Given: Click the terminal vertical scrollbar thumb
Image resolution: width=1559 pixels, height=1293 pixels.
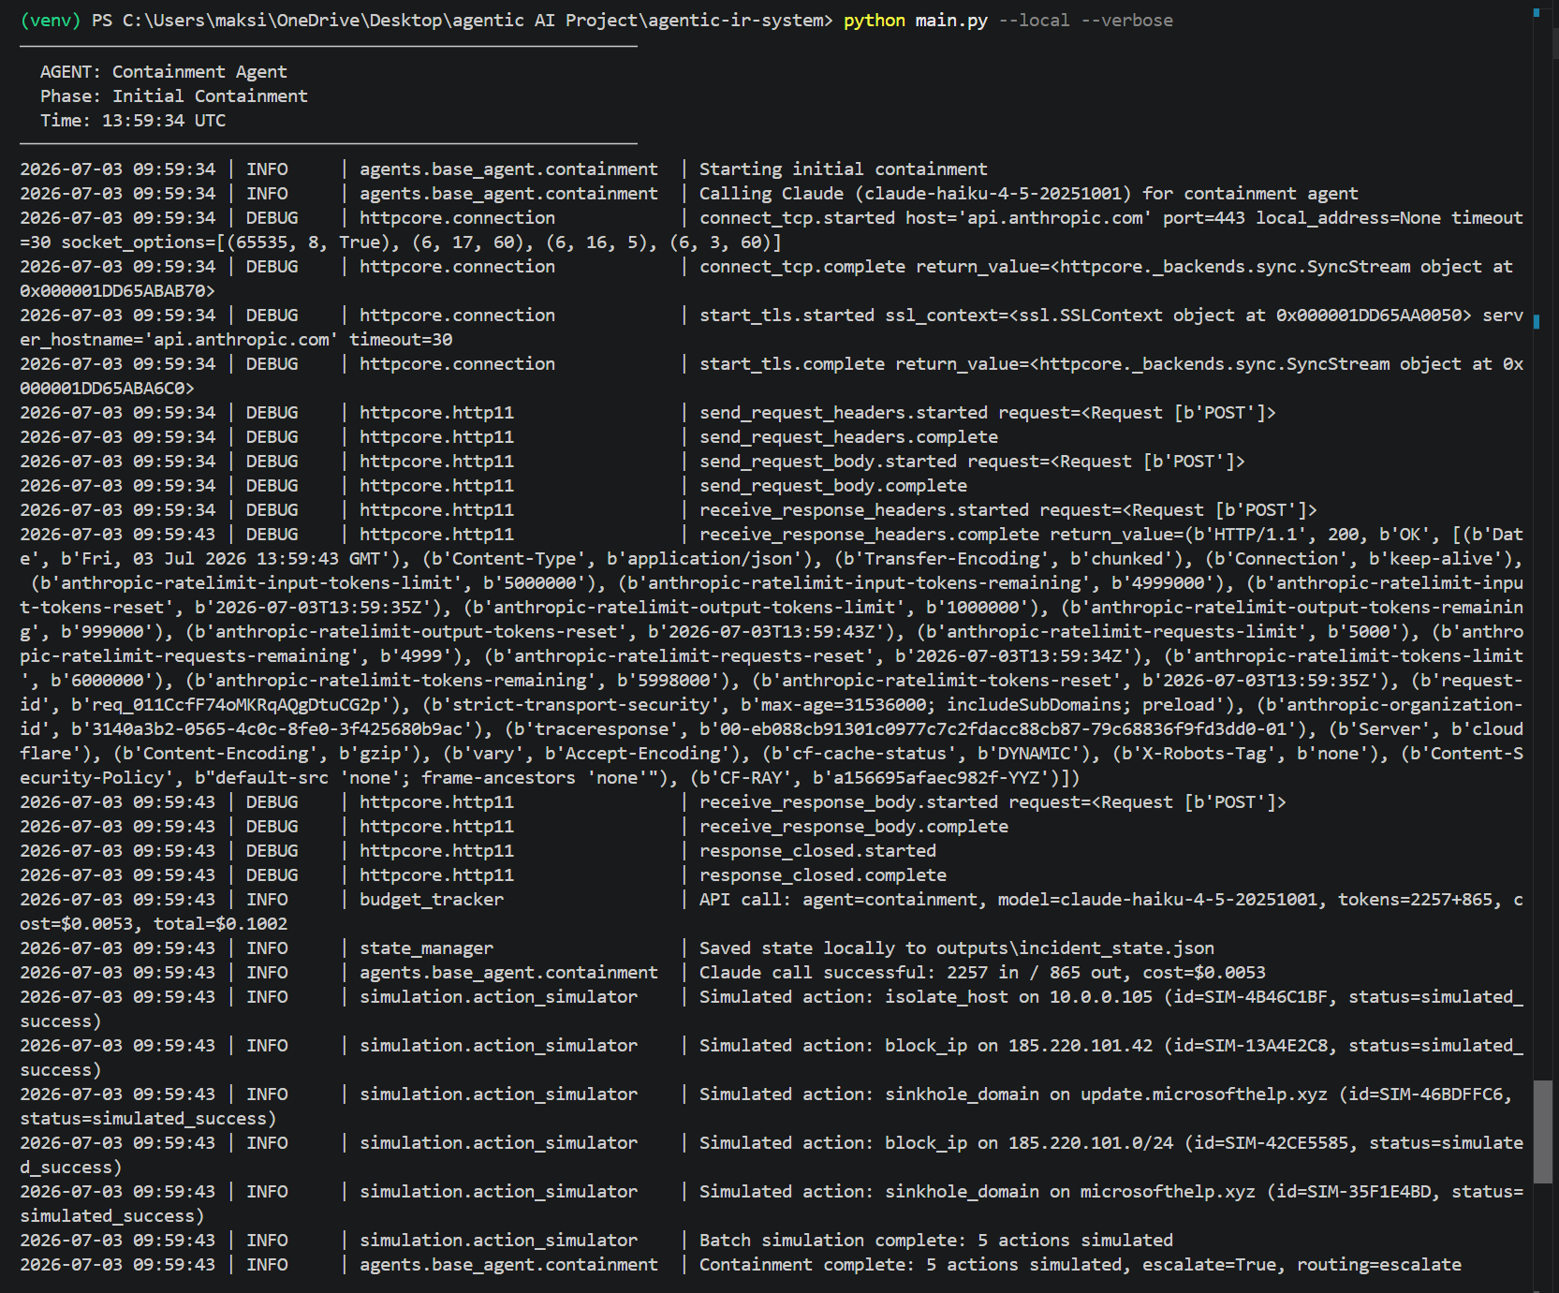Looking at the screenshot, I should 1543,1132.
